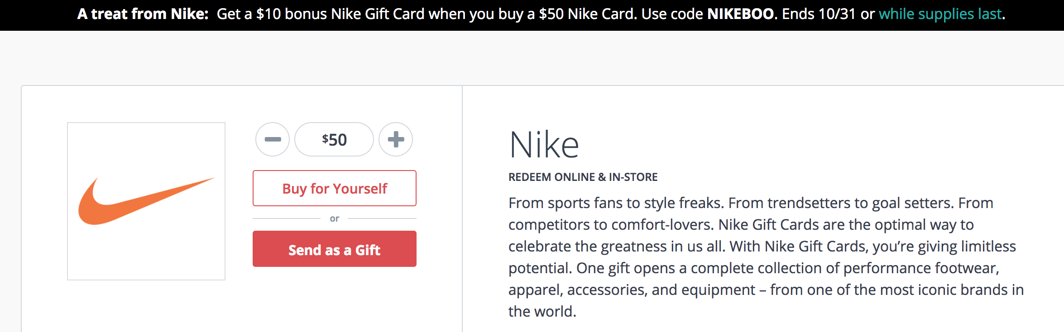1064x332 pixels.
Task: Click 'Ends 10/31' in the promo banner
Action: coord(819,14)
